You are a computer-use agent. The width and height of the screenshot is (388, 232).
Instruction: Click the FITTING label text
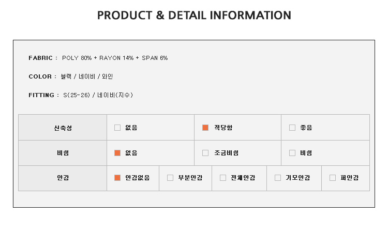41,95
